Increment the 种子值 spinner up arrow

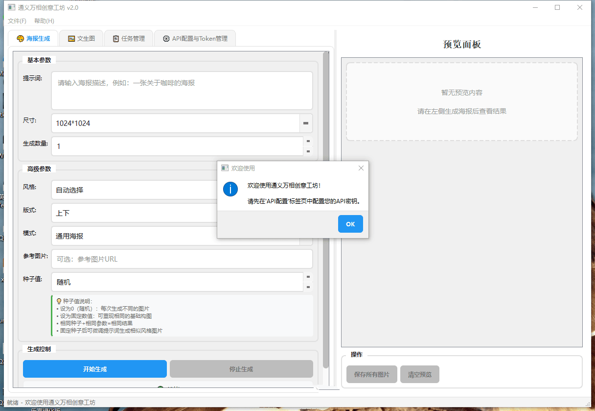tap(308, 277)
